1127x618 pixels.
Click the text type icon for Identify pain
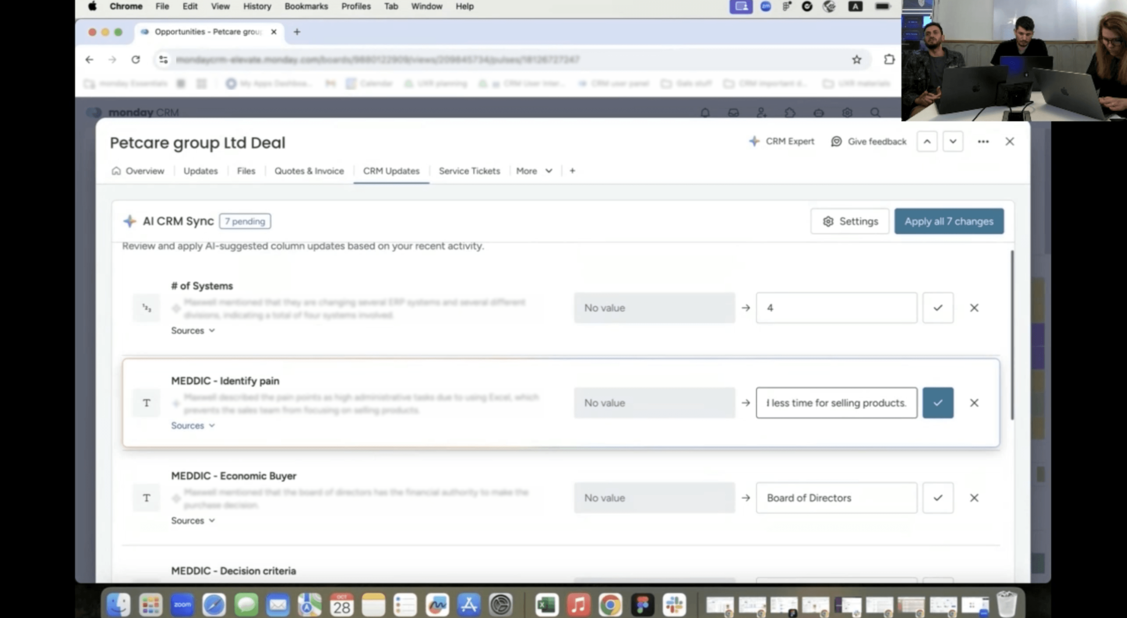pyautogui.click(x=147, y=403)
